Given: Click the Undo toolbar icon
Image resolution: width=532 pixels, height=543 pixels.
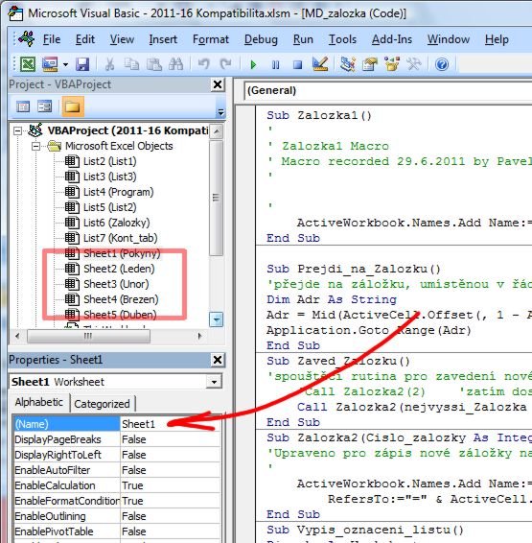Looking at the screenshot, I should (x=204, y=64).
